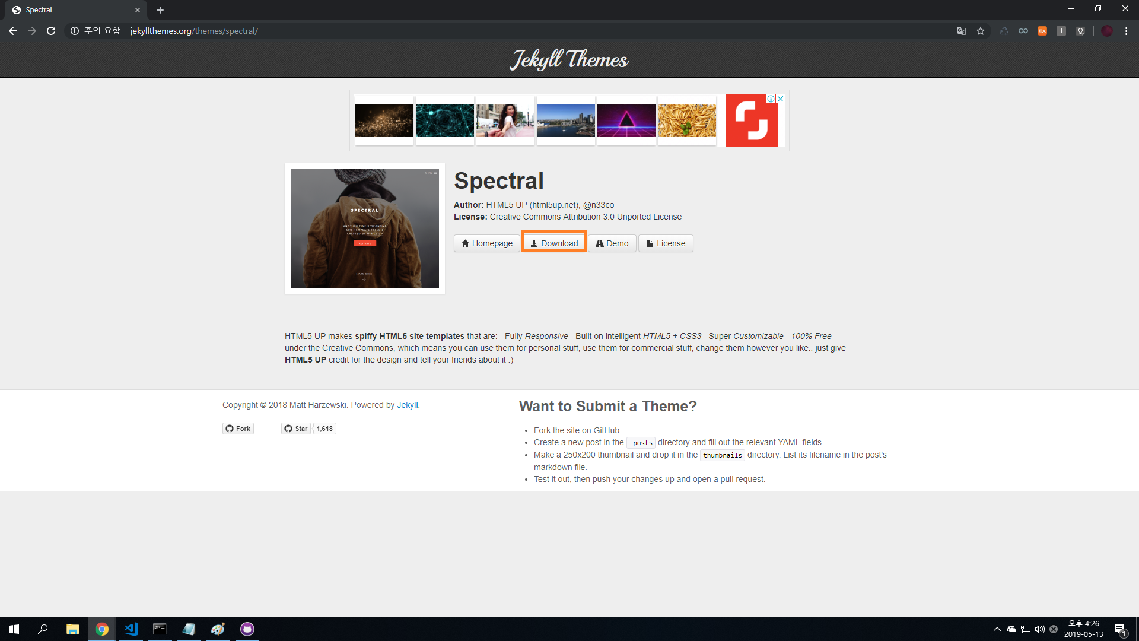The height and width of the screenshot is (641, 1139).
Task: Click the Chrome profile avatar
Action: pos(1107,31)
